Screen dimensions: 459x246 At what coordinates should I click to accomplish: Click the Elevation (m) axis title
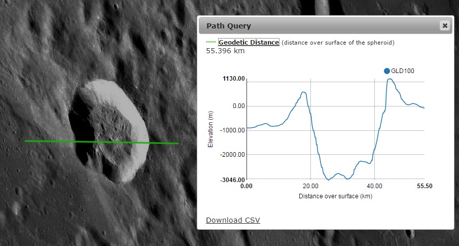[x=210, y=130]
